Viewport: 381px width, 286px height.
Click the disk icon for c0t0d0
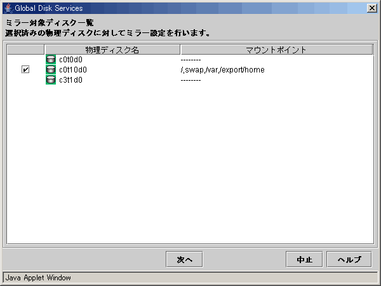pos(51,59)
